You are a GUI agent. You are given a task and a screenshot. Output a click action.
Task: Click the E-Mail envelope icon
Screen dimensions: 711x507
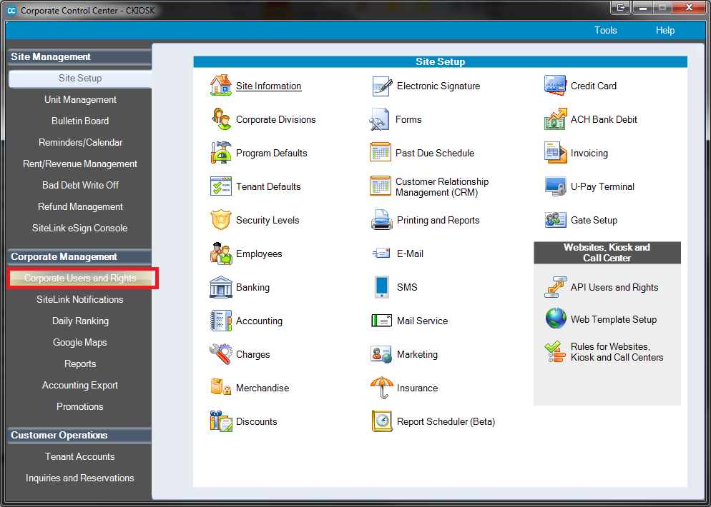381,254
